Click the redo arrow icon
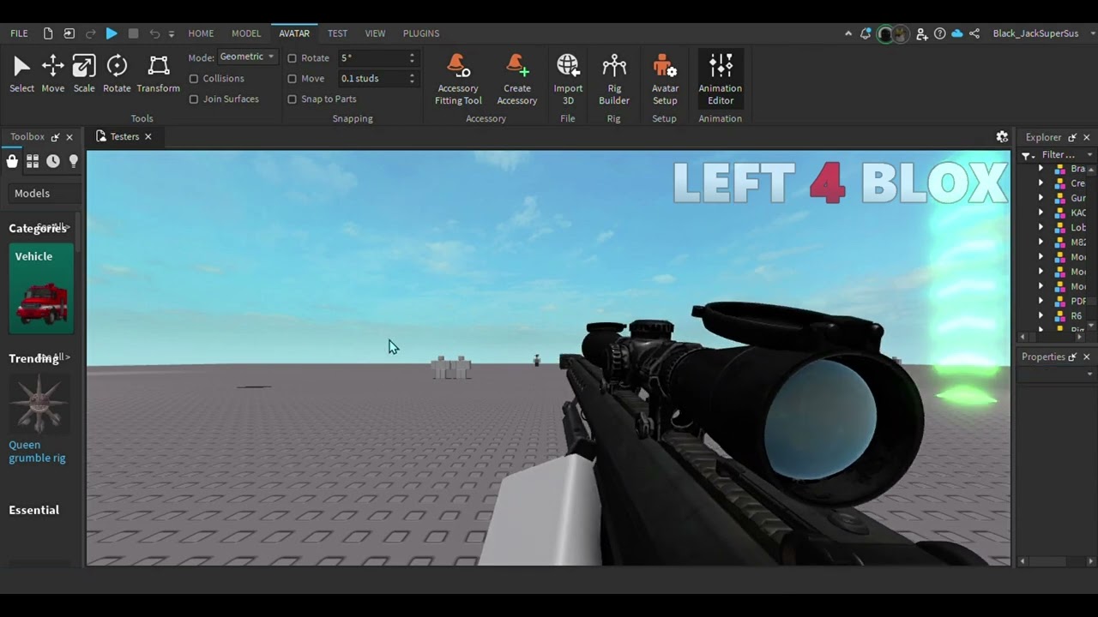Viewport: 1098px width, 617px height. [90, 33]
